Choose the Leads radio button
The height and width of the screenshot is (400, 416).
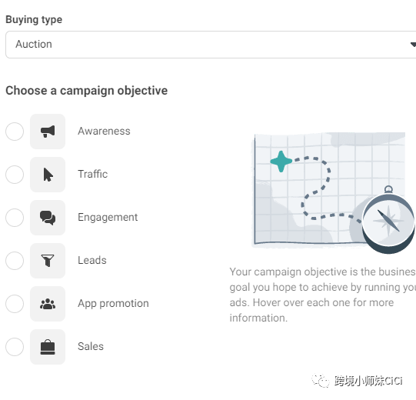pos(15,261)
